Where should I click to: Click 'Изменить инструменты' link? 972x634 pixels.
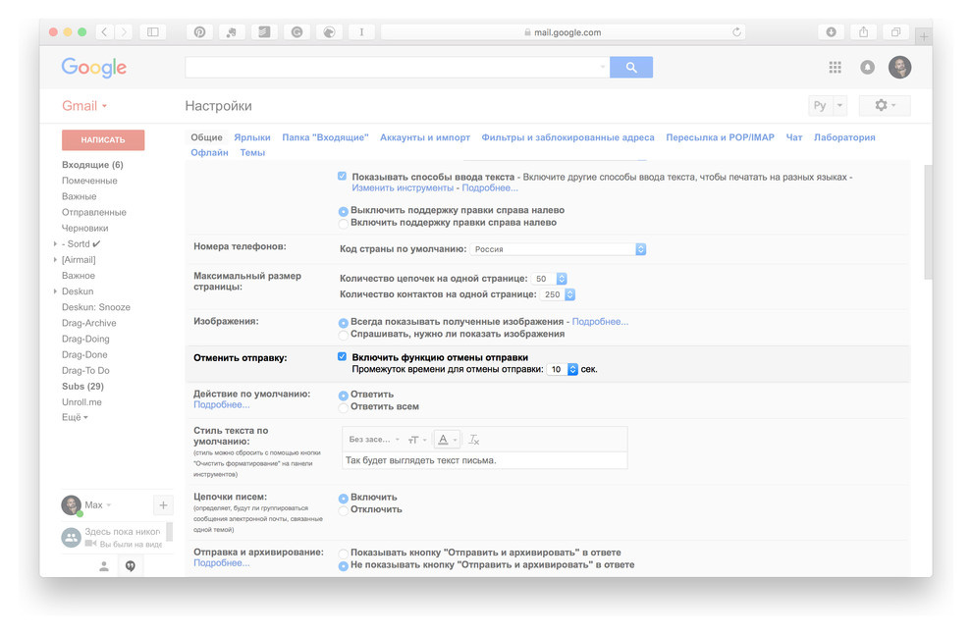point(403,187)
